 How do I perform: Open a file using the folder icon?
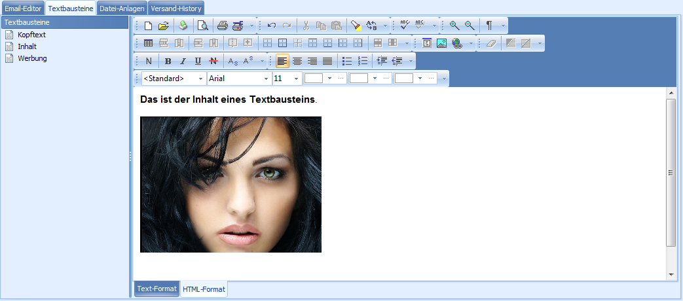click(163, 26)
